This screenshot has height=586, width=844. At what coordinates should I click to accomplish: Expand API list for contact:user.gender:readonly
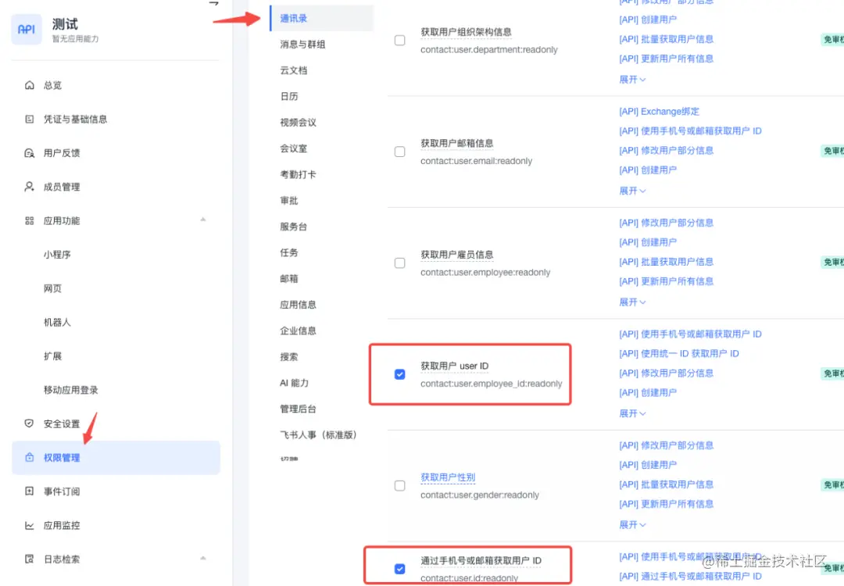tap(632, 524)
